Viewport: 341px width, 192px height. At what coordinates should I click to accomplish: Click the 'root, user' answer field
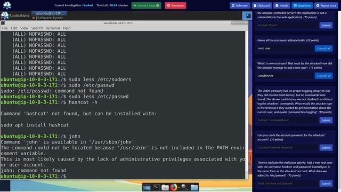[x=285, y=49]
